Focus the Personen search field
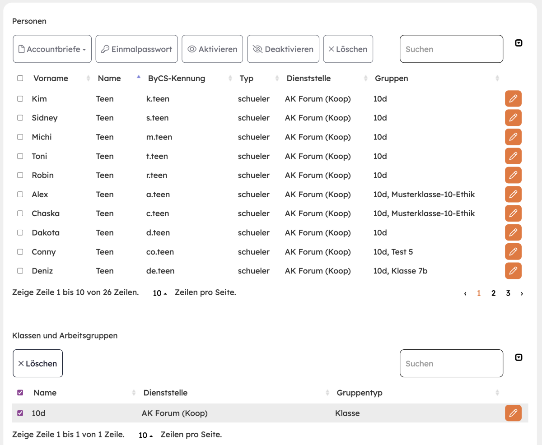 pyautogui.click(x=451, y=49)
